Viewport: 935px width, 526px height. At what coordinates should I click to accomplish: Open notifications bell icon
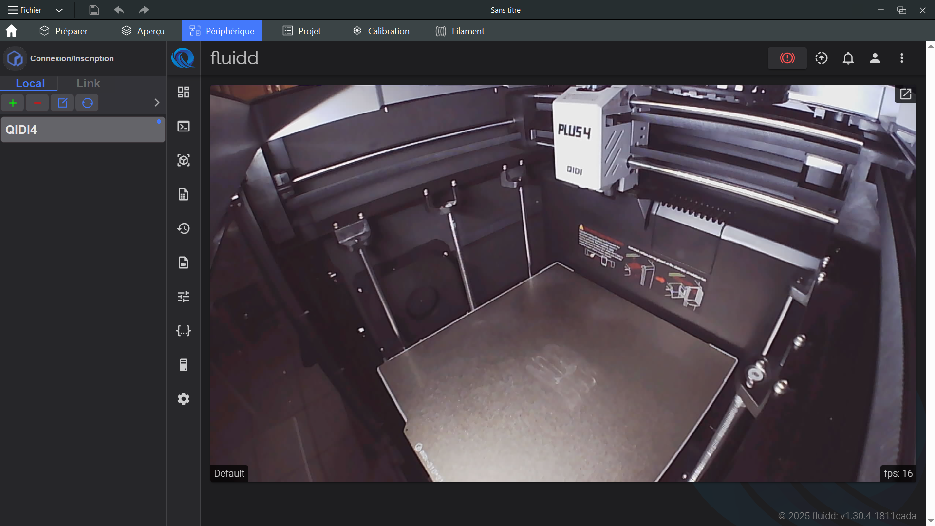coord(848,58)
